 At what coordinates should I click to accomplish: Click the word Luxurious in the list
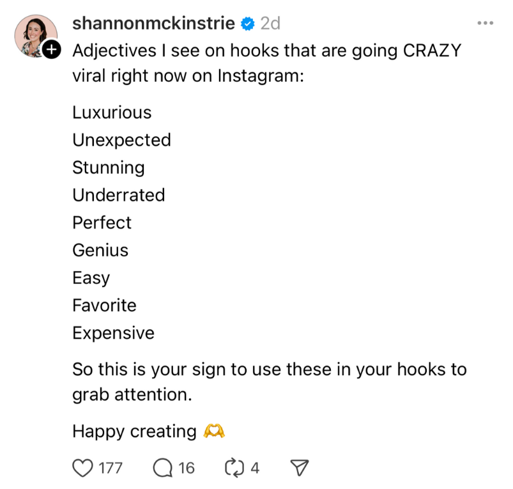[112, 113]
